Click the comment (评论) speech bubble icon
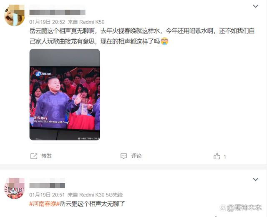267x217 pixels. (x=123, y=156)
